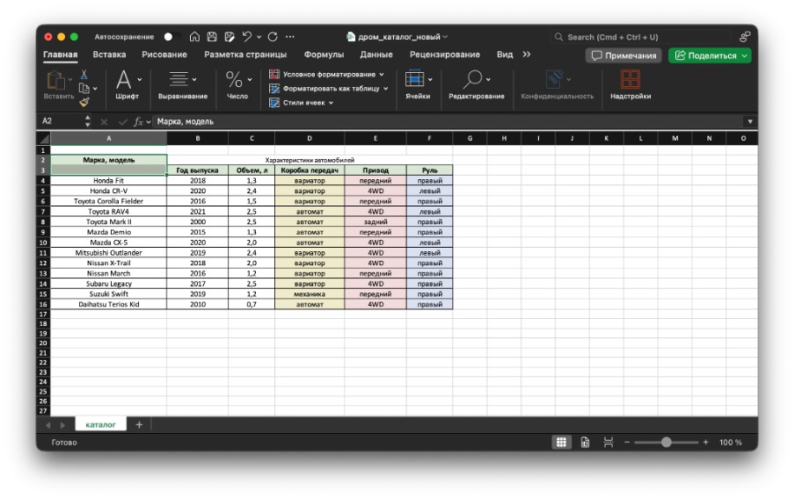Open the Вид ribbon tab
Screen dimensions: 795x499
pyautogui.click(x=505, y=54)
